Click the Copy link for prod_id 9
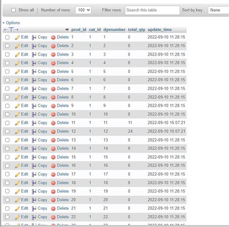The width and height of the screenshot is (229, 227). coord(43,106)
